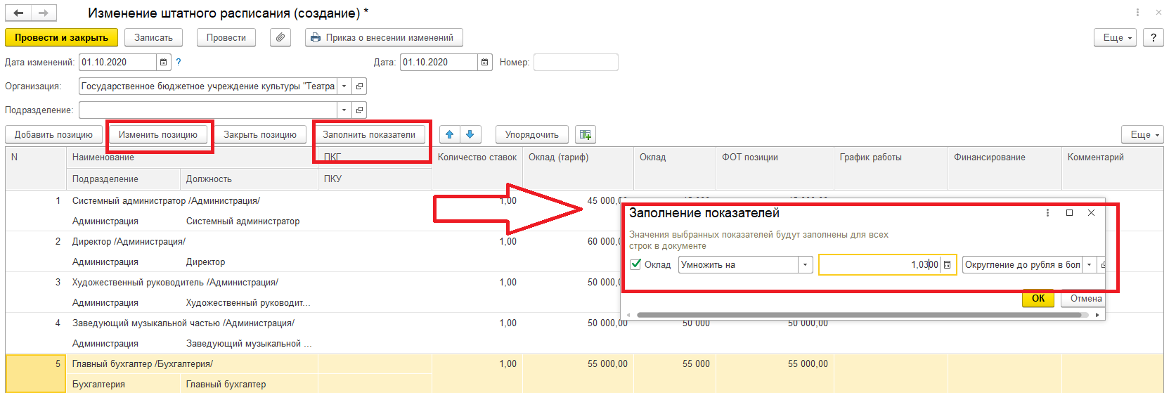
Task: Open the organization record link icon
Action: (359, 86)
